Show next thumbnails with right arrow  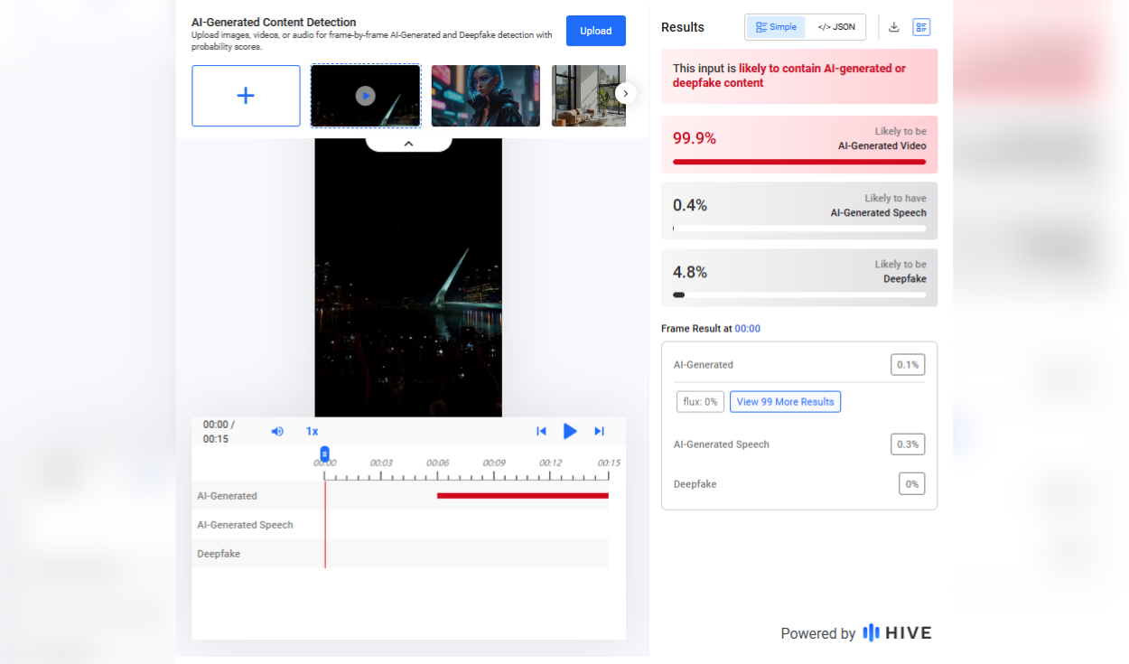(x=625, y=93)
